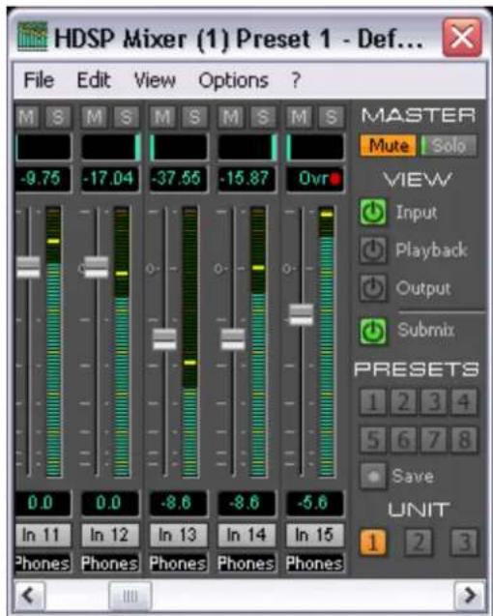Mute channel In 11 with M button
Viewport: 493px width, 616px height.
pyautogui.click(x=27, y=117)
